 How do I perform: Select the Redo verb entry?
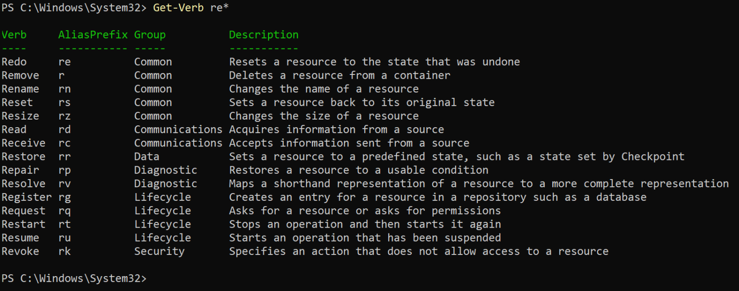[x=14, y=62]
